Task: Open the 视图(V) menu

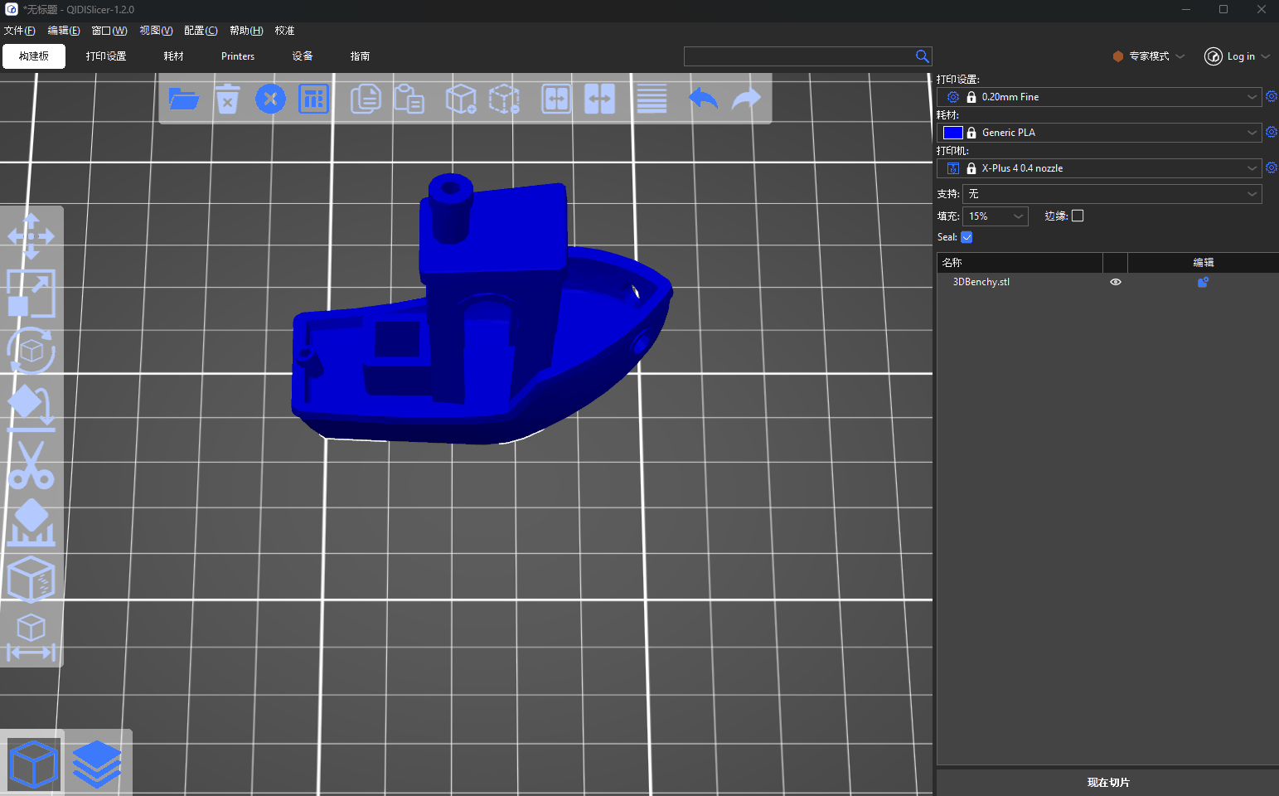Action: [156, 31]
